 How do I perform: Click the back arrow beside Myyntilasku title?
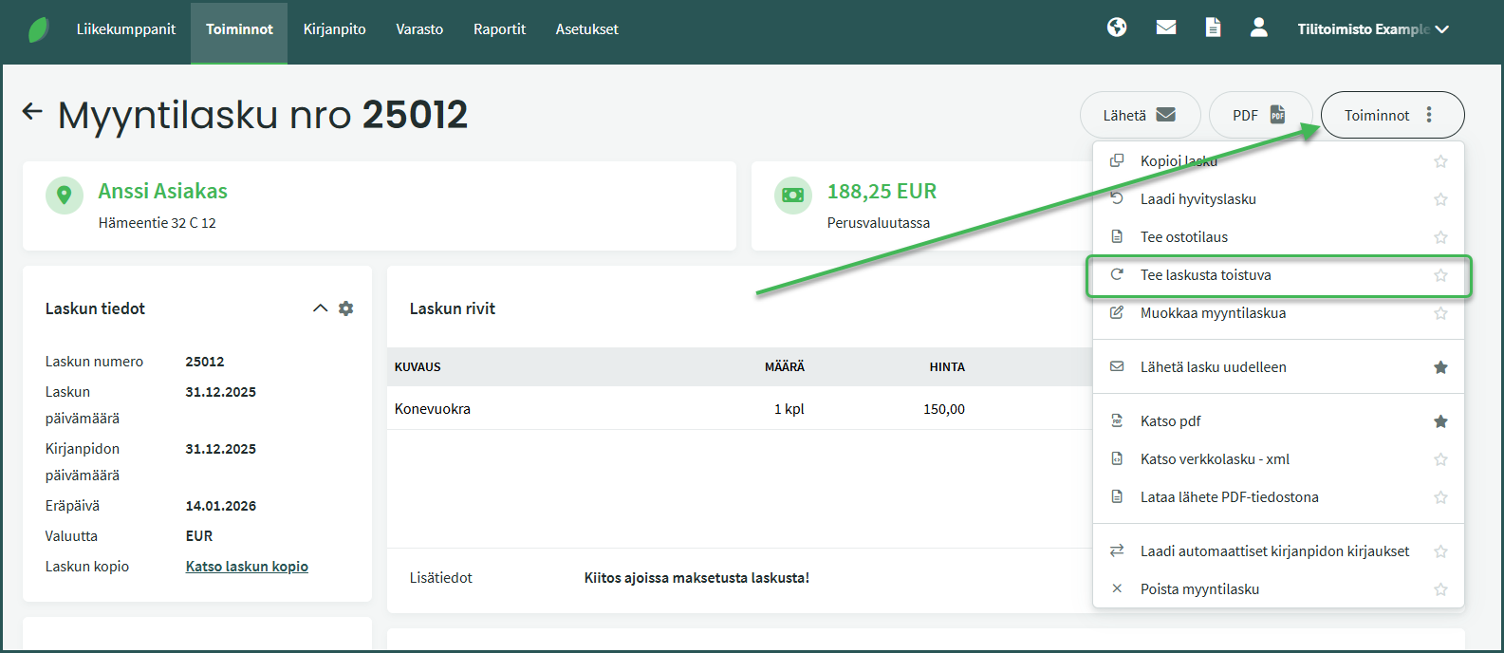point(32,112)
